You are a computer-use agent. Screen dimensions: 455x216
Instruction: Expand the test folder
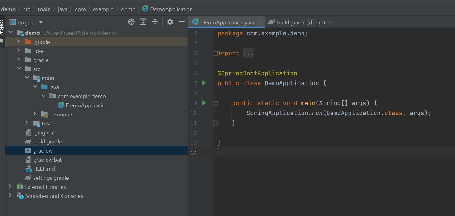tap(27, 123)
